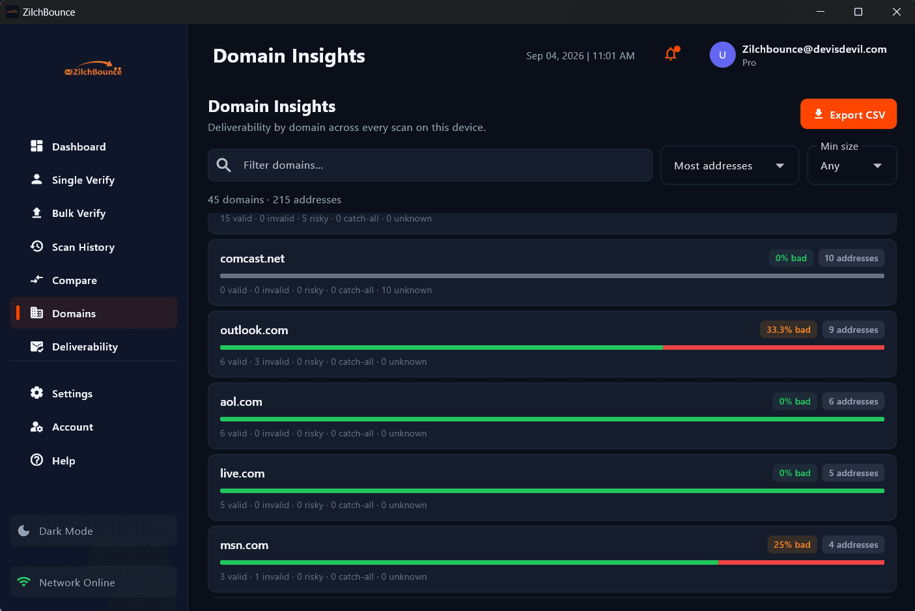Screen dimensions: 915x611
Task: Click the Single Verify person icon
Action: pos(36,179)
